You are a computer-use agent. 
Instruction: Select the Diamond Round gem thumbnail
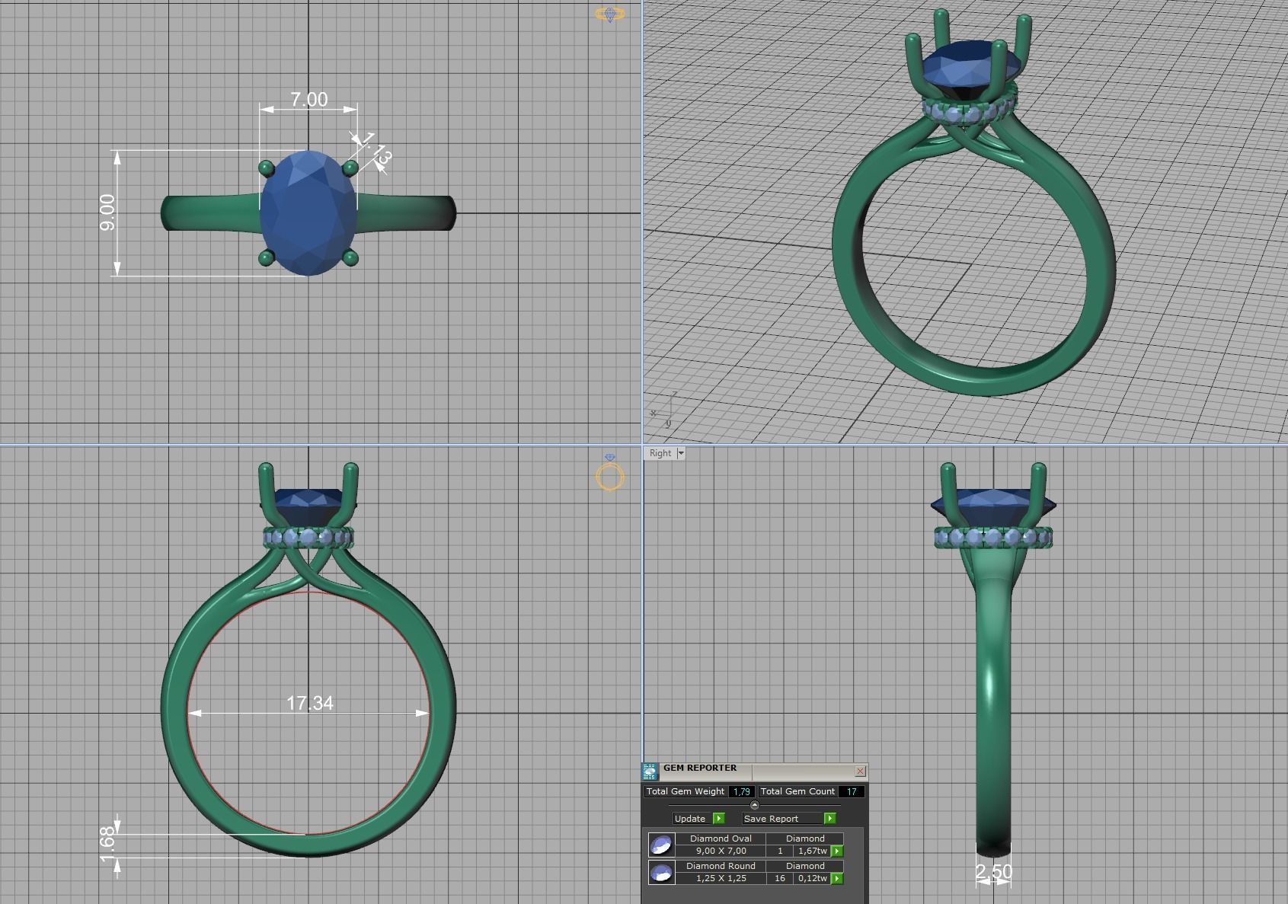pyautogui.click(x=661, y=873)
